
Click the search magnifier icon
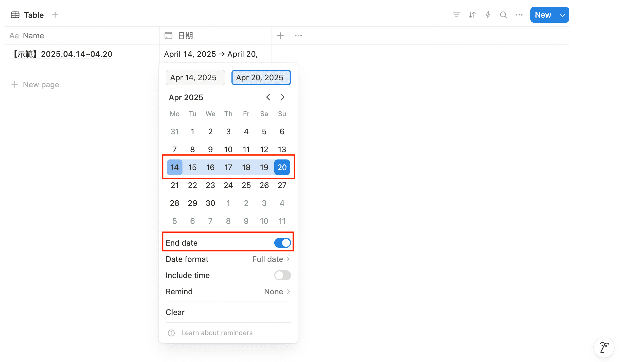click(x=503, y=15)
